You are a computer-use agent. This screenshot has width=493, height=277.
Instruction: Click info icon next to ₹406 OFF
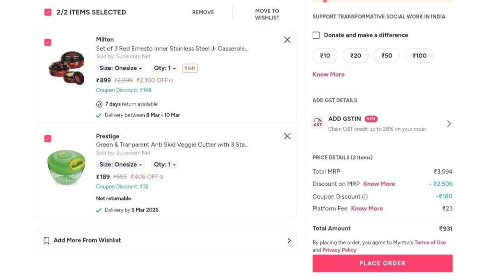pyautogui.click(x=161, y=177)
